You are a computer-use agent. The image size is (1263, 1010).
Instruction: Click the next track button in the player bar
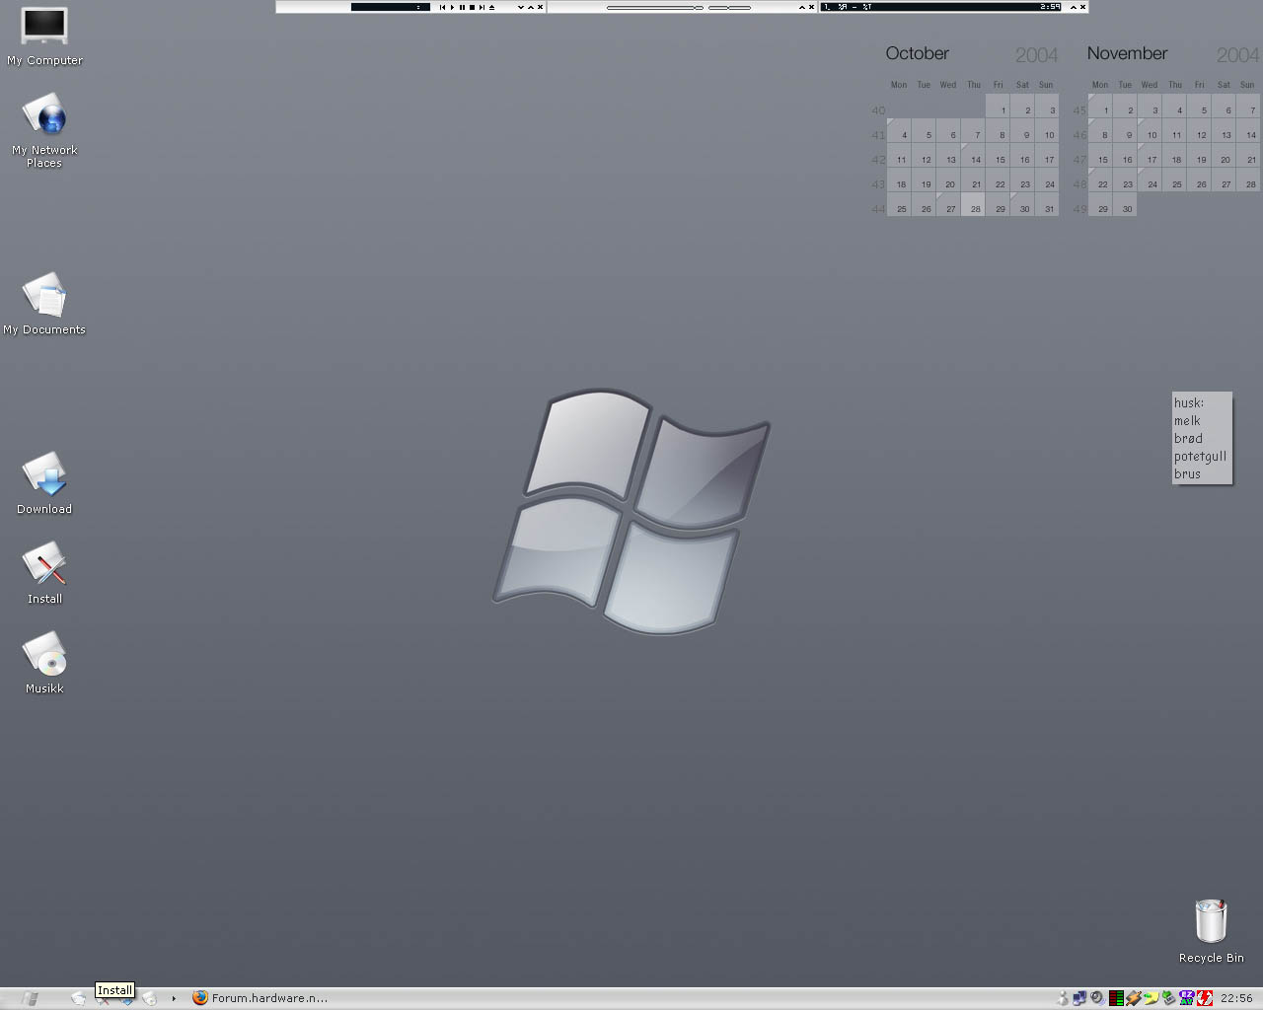(482, 7)
